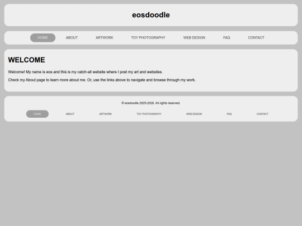302x226 pixels.
Task: Open TOY PHOTOGRAPHY in the top navigation
Action: (148, 38)
